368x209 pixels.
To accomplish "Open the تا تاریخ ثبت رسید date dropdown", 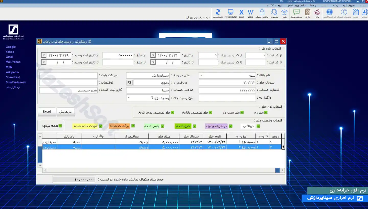I will coord(44,62).
